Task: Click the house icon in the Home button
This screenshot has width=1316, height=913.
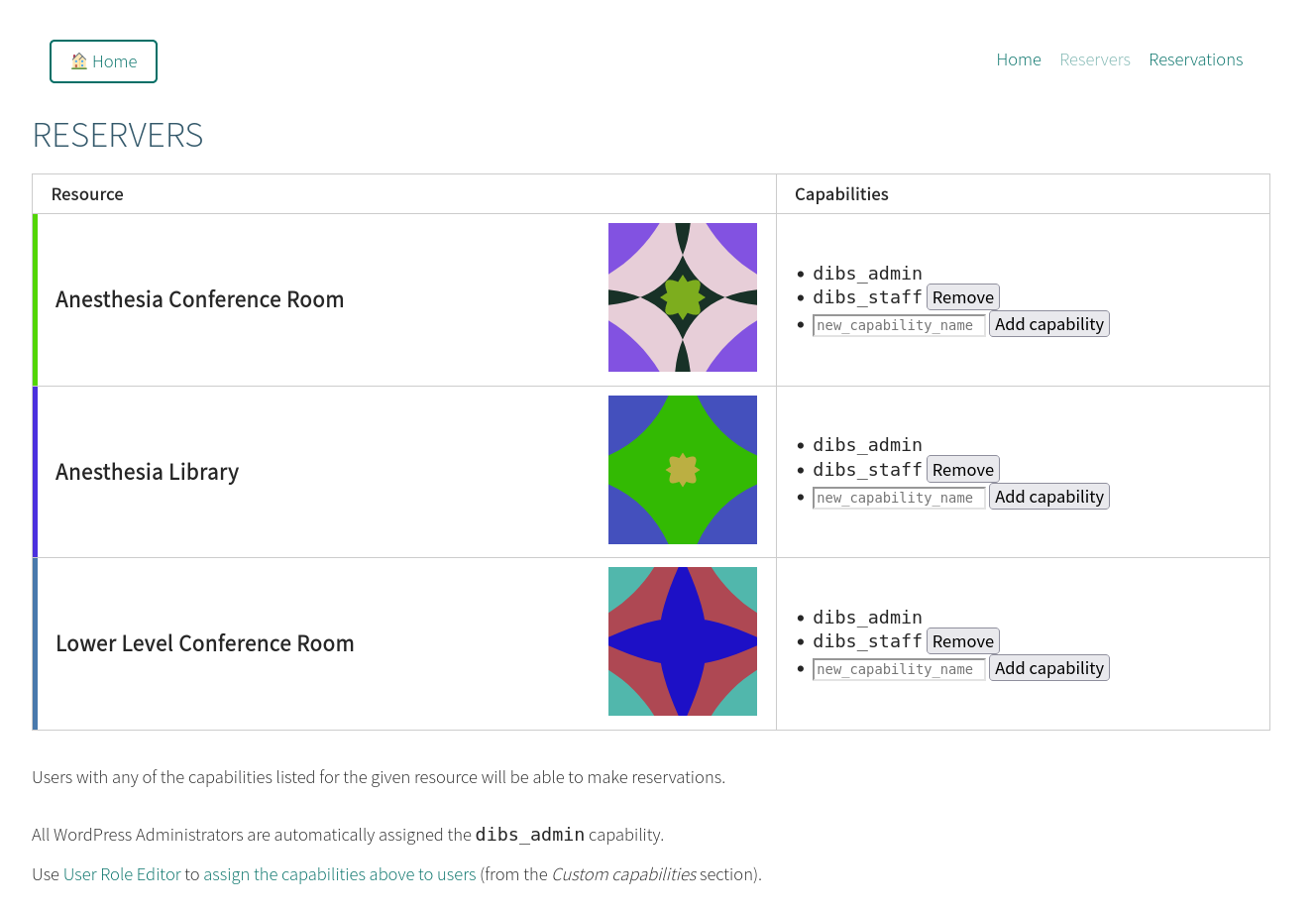Action: (x=79, y=61)
